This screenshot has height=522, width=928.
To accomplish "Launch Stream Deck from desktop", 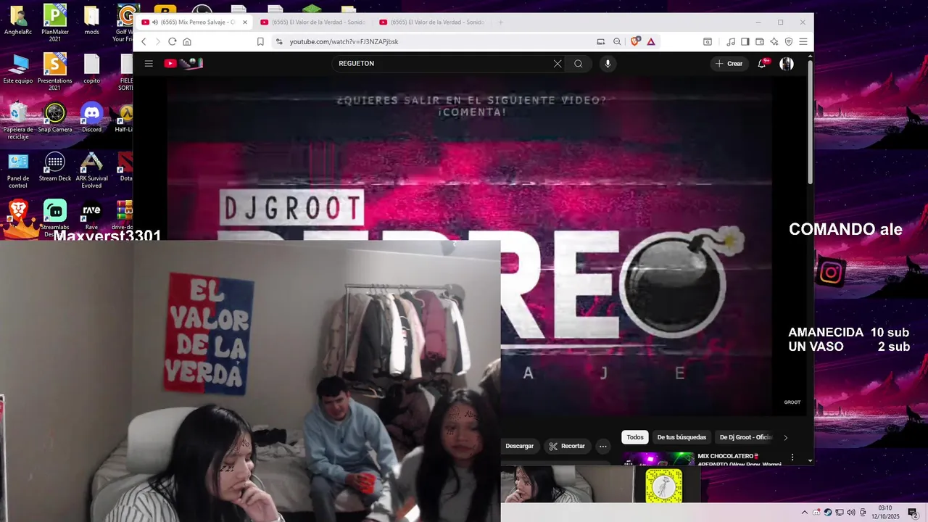I will 55,167.
